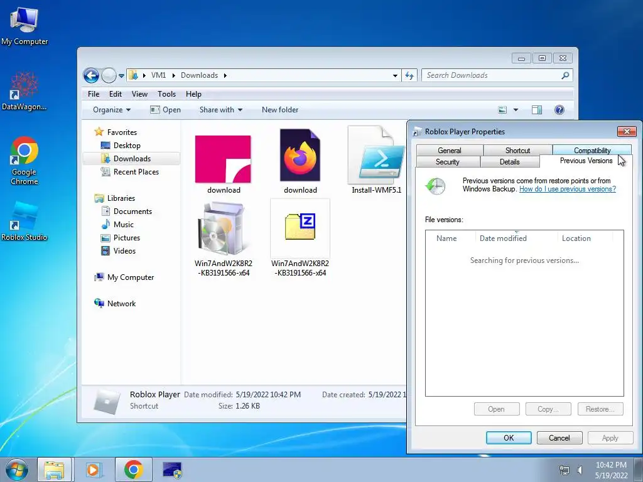643x482 pixels.
Task: Select Libraries in the navigation pane
Action: click(121, 198)
